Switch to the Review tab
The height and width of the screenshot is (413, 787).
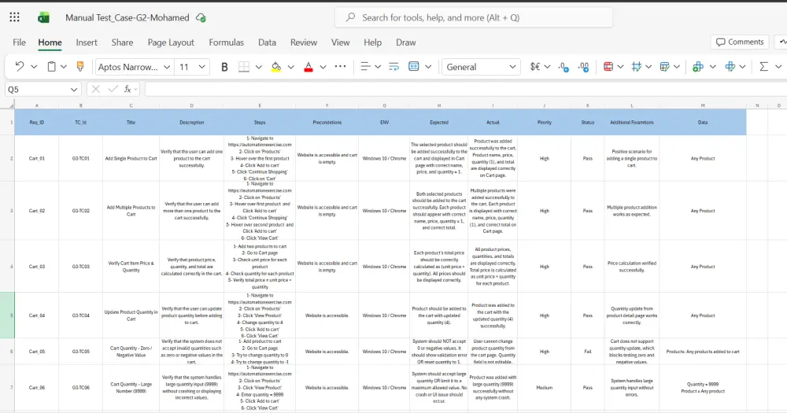[x=304, y=42]
